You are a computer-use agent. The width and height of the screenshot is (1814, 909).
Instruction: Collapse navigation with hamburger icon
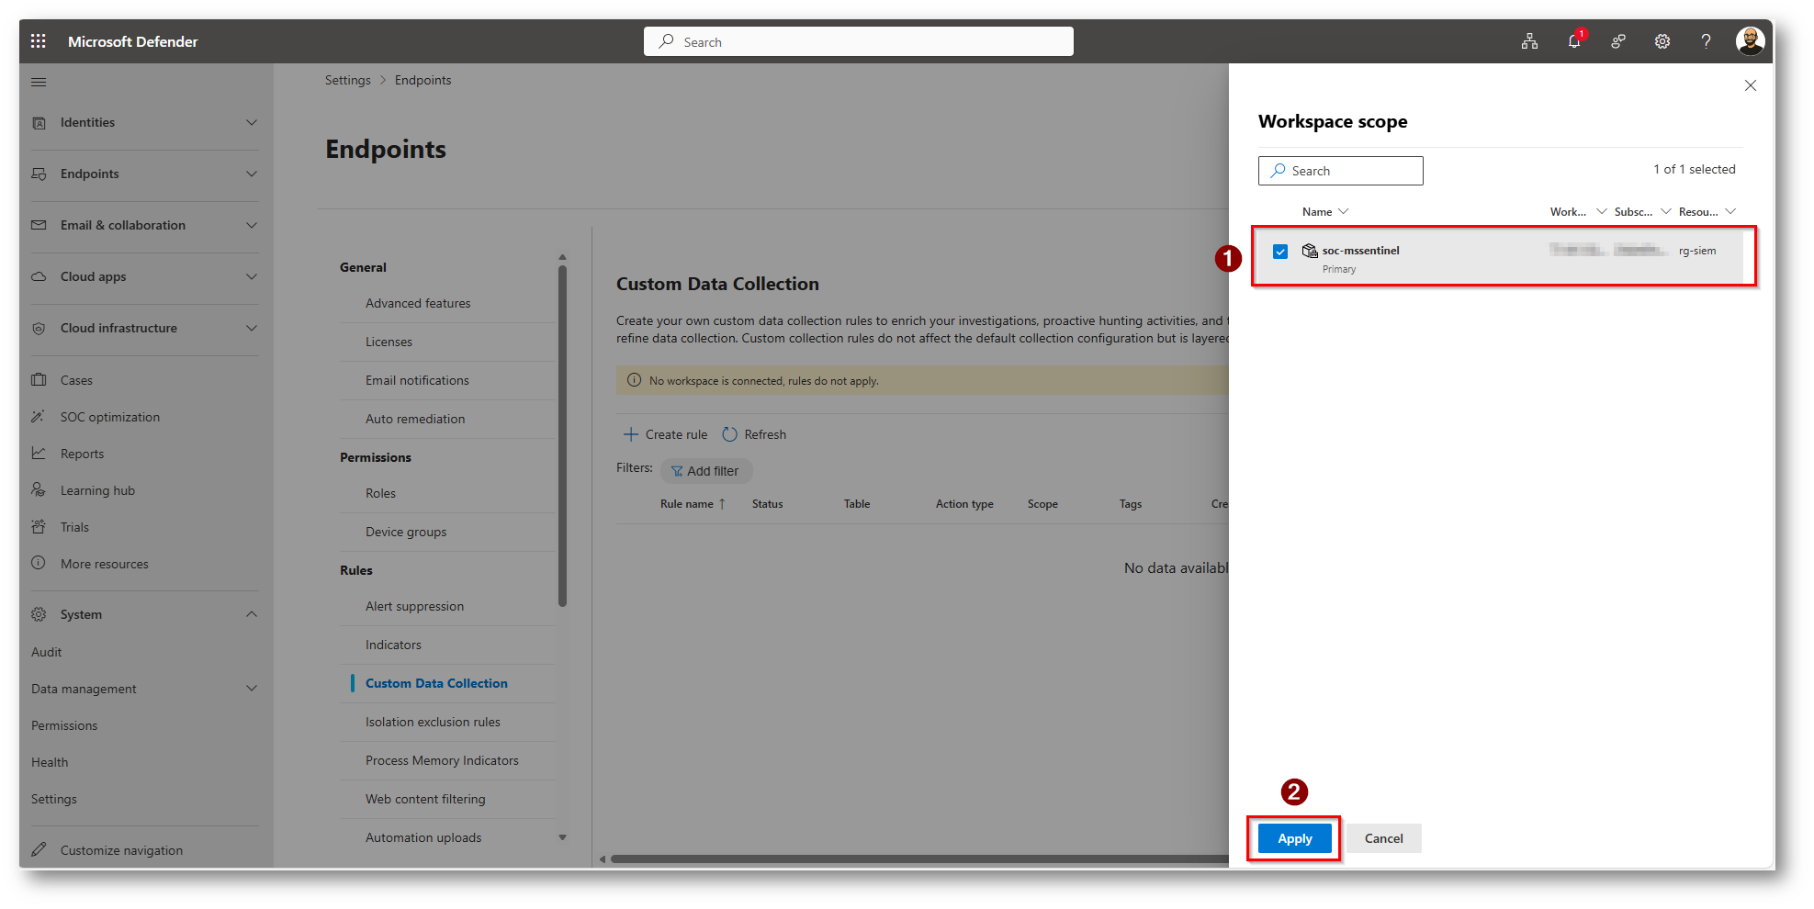(x=39, y=83)
